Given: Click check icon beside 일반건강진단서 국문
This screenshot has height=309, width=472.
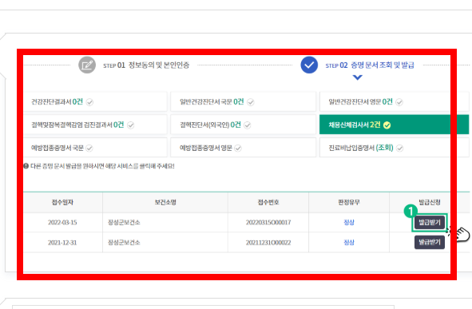Looking at the screenshot, I should (251, 102).
